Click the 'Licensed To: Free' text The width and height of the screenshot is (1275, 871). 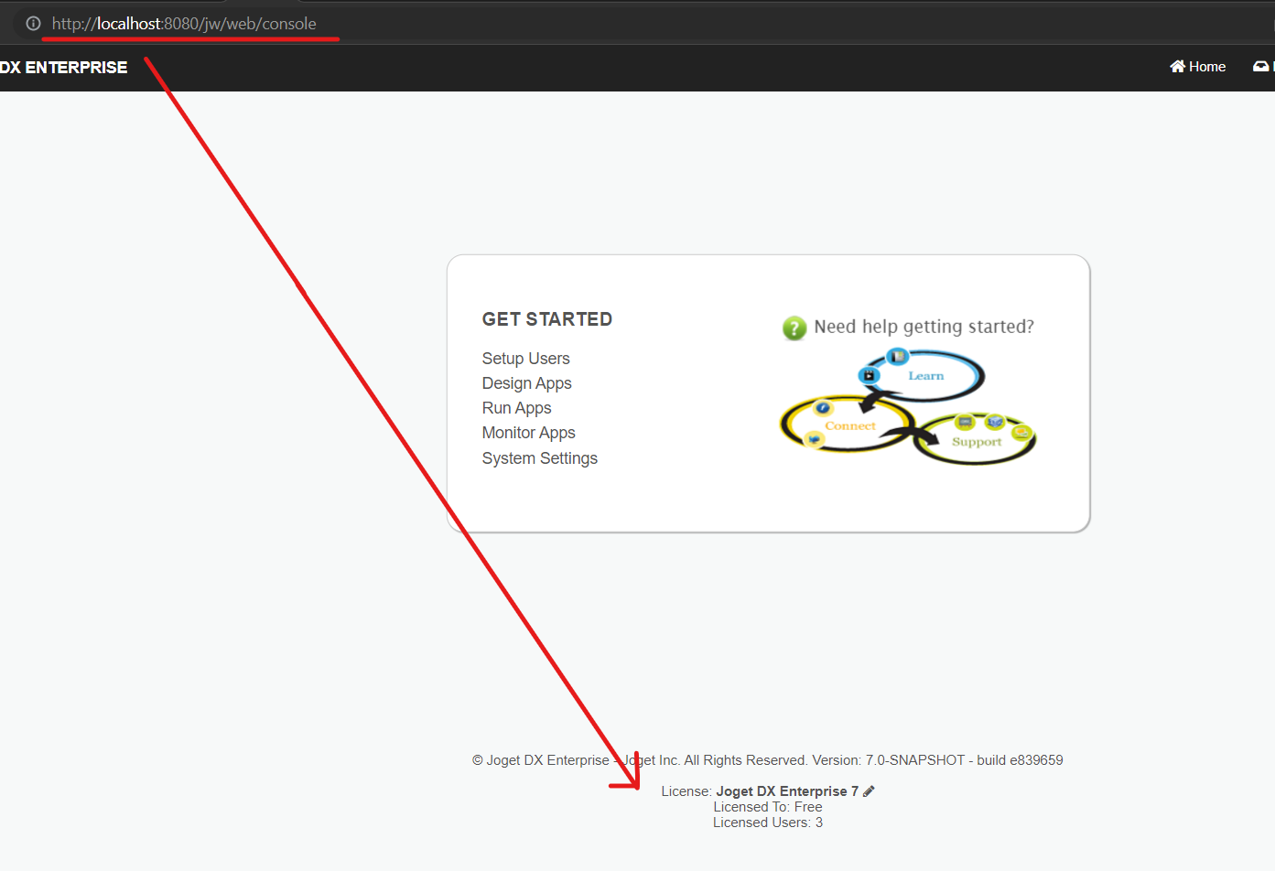pyautogui.click(x=768, y=807)
